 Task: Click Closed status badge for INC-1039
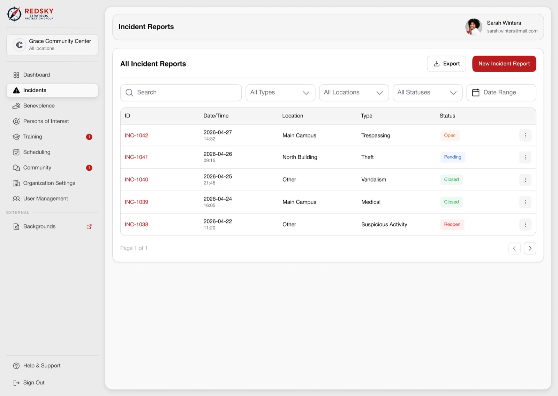[x=451, y=202]
